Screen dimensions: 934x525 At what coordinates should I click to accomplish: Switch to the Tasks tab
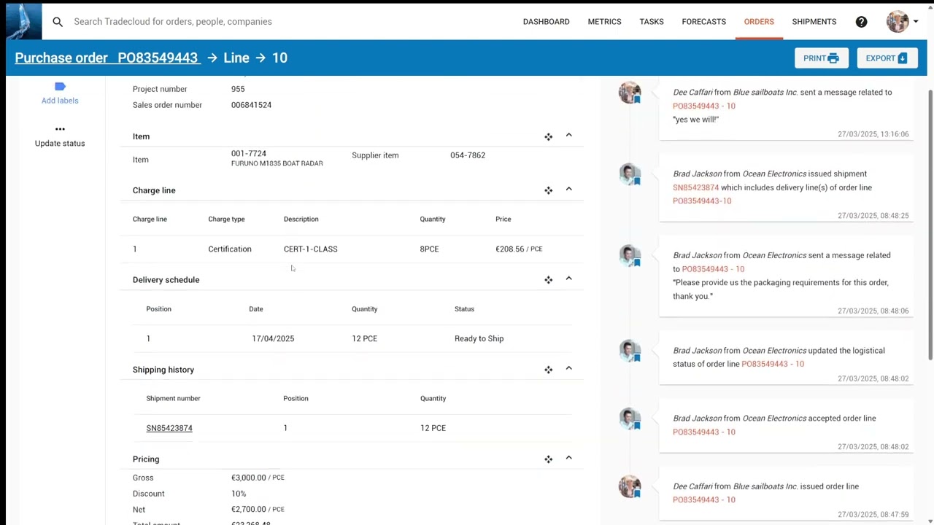pos(652,22)
